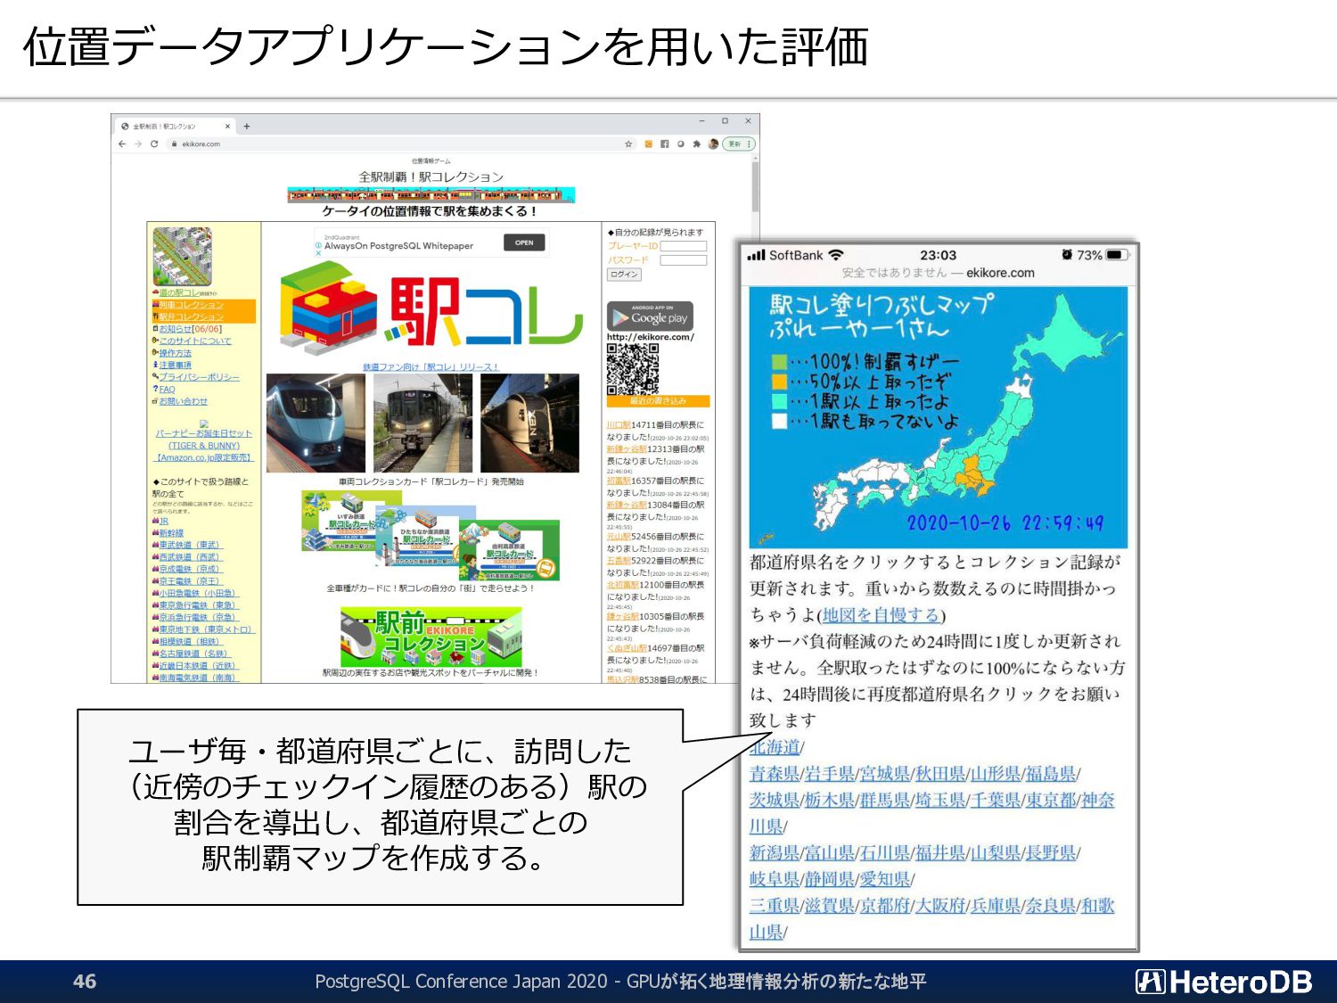
Task: Click the 地図を自慢する link on phone screen
Action: (x=881, y=615)
